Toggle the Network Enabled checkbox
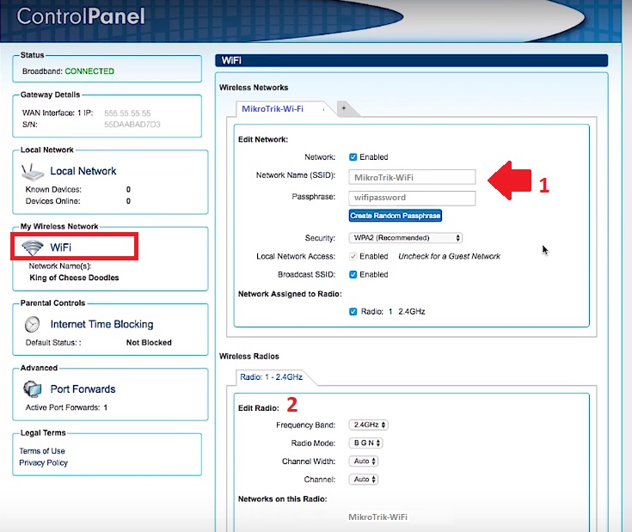632x532 pixels. tap(353, 157)
